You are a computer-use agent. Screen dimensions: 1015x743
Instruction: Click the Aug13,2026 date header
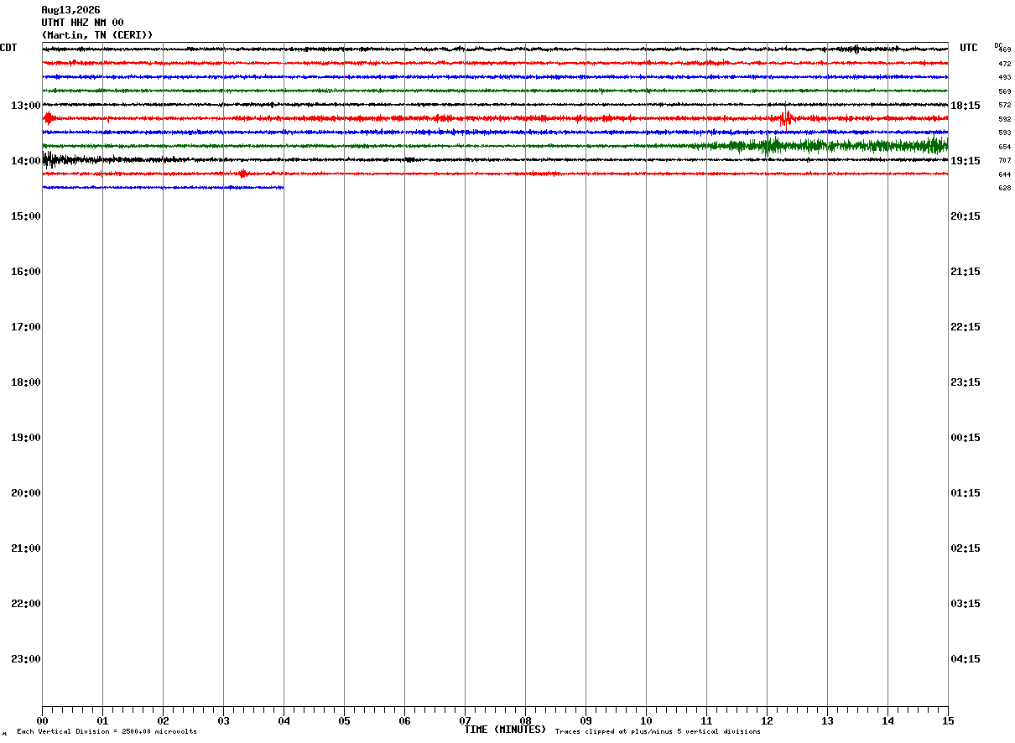tap(70, 10)
